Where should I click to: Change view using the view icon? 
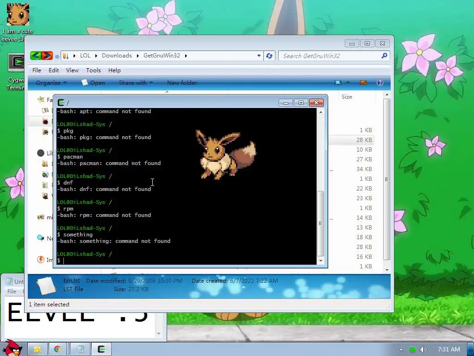point(338,83)
